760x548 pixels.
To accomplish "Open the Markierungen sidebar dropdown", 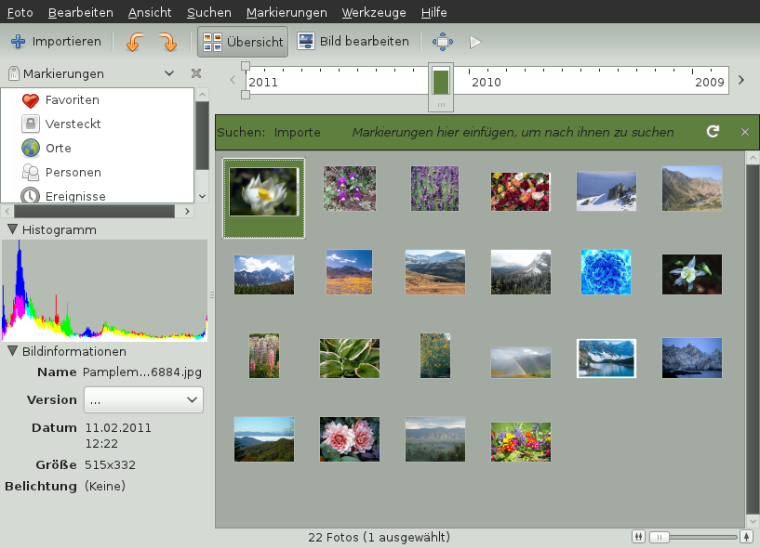I will coord(169,73).
